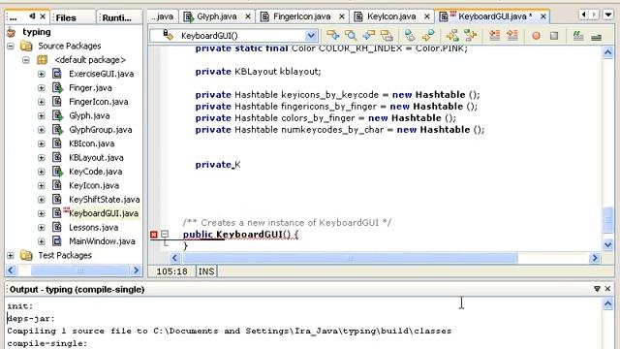The image size is (620, 349).
Task: Collapse the KeyboardGUI constructor code fold
Action: pos(165,235)
